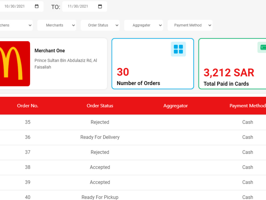
Task: Select order number 36
Action: click(28, 137)
